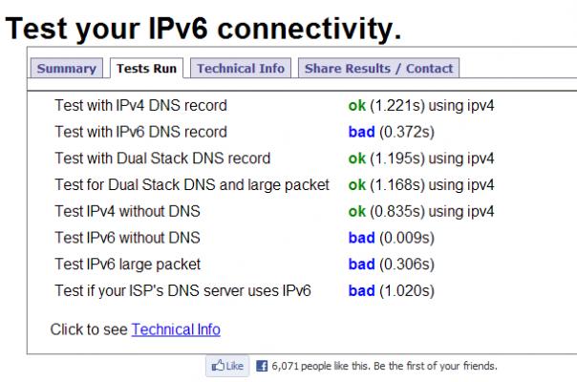Click the bad (0.372s) result
Viewport: 577px width, 382px height.
pyautogui.click(x=383, y=132)
